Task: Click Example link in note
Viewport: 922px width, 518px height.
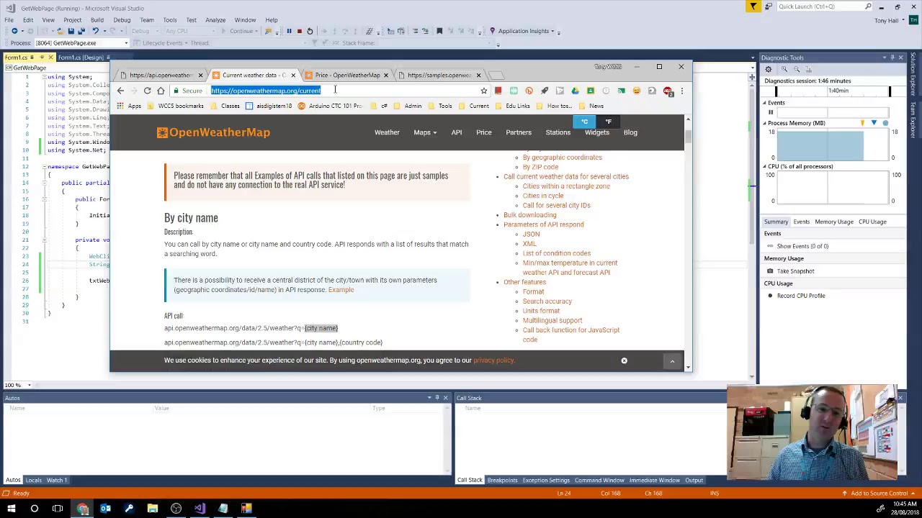Action: click(341, 290)
